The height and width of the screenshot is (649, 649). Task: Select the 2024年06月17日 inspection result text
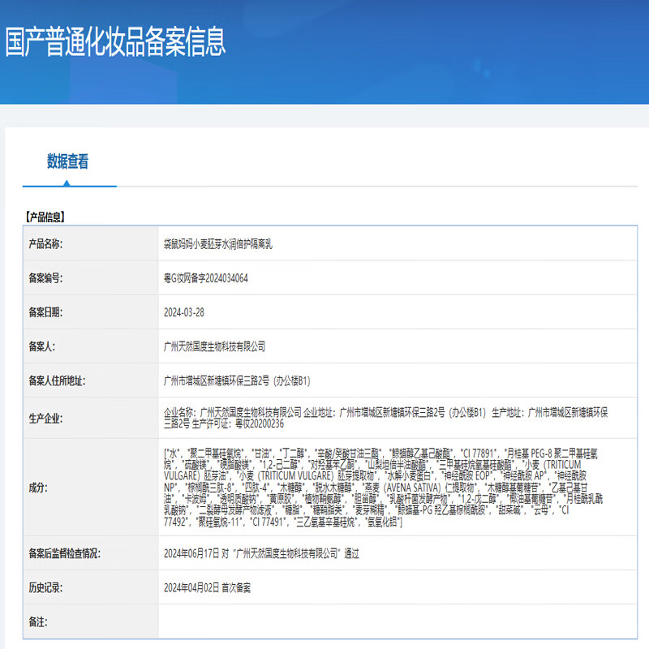click(260, 553)
